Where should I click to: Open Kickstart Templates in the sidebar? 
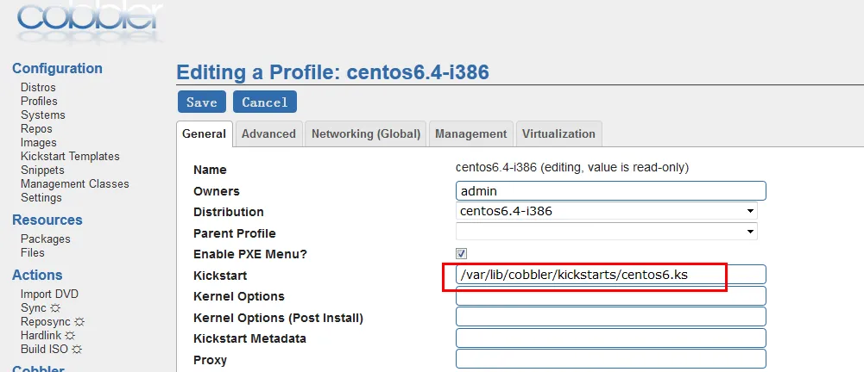(x=70, y=156)
